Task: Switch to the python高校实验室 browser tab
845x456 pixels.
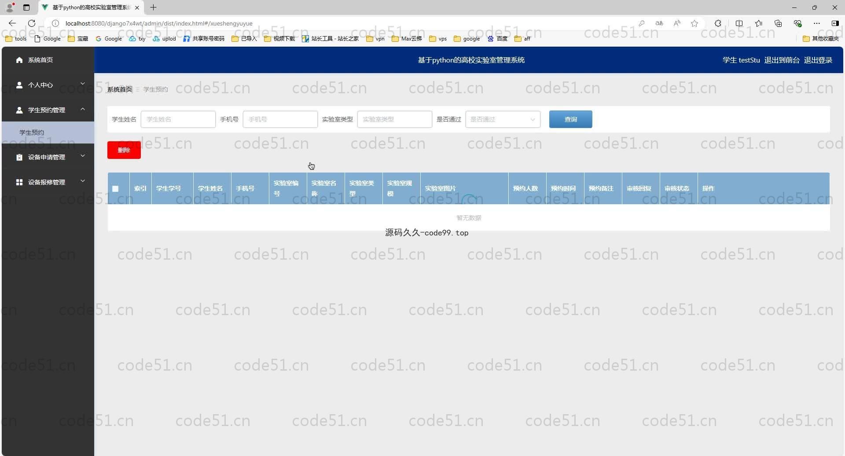Action: [91, 7]
